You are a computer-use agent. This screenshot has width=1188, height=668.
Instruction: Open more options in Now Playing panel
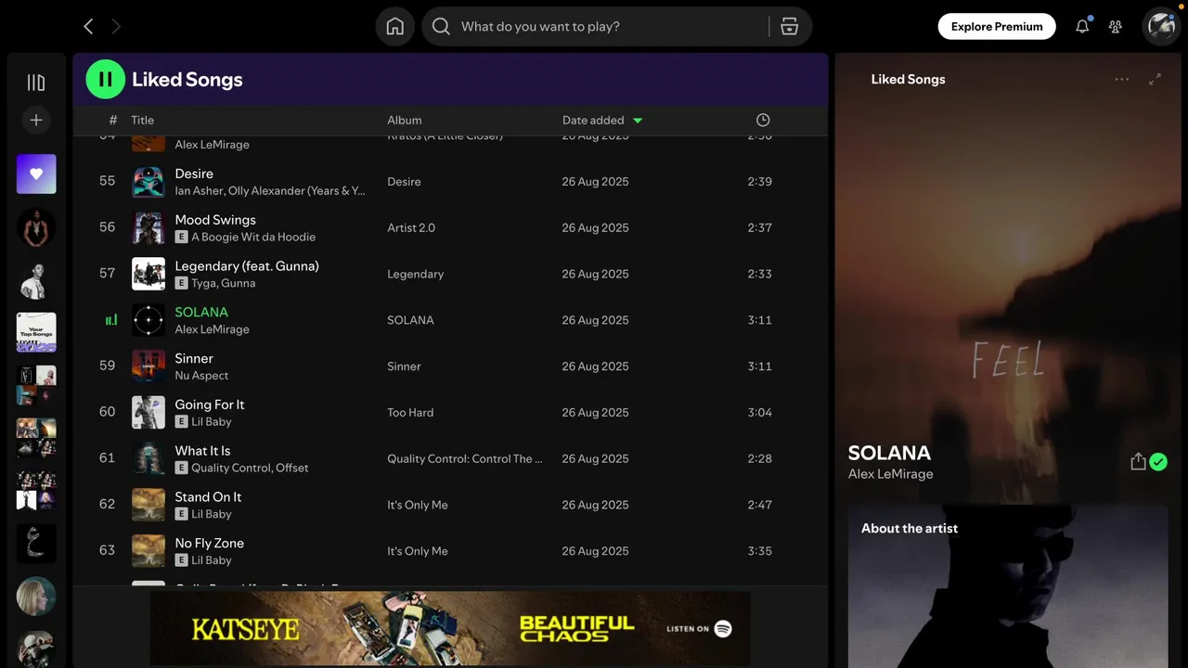(1122, 80)
